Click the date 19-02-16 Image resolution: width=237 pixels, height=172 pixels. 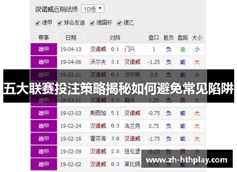point(71,139)
